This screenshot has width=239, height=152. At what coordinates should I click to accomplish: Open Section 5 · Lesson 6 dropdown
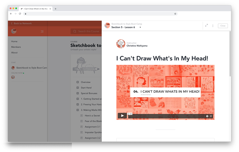click(126, 27)
